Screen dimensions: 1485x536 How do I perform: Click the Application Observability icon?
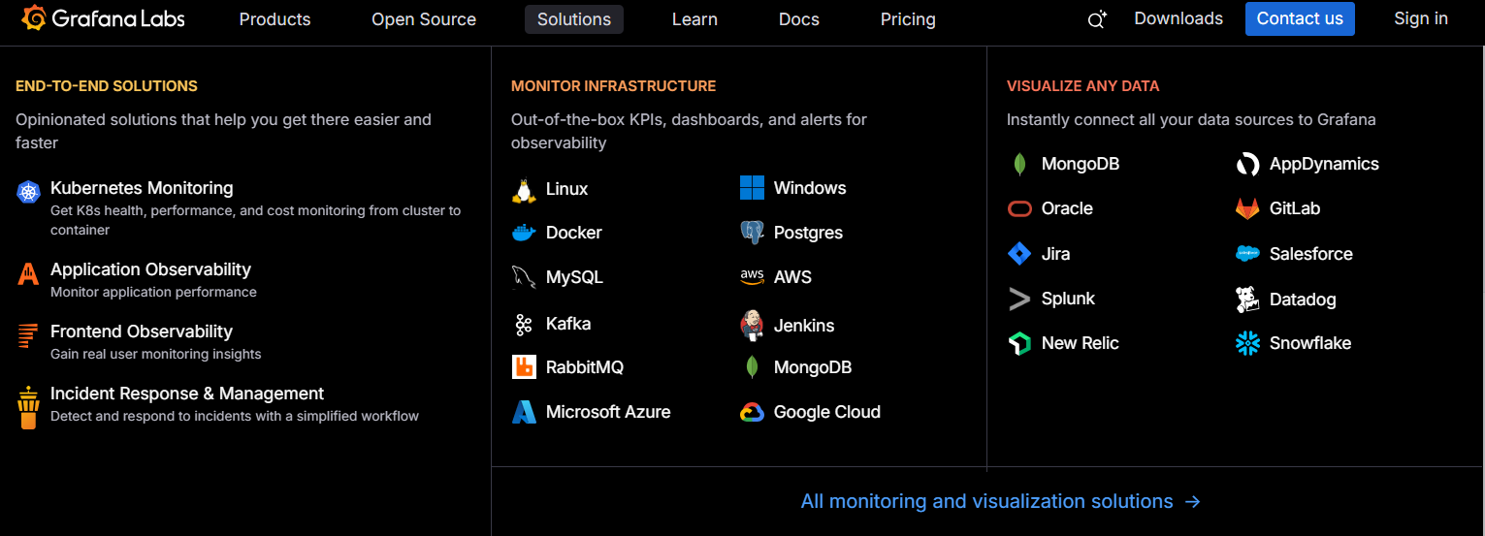click(28, 274)
